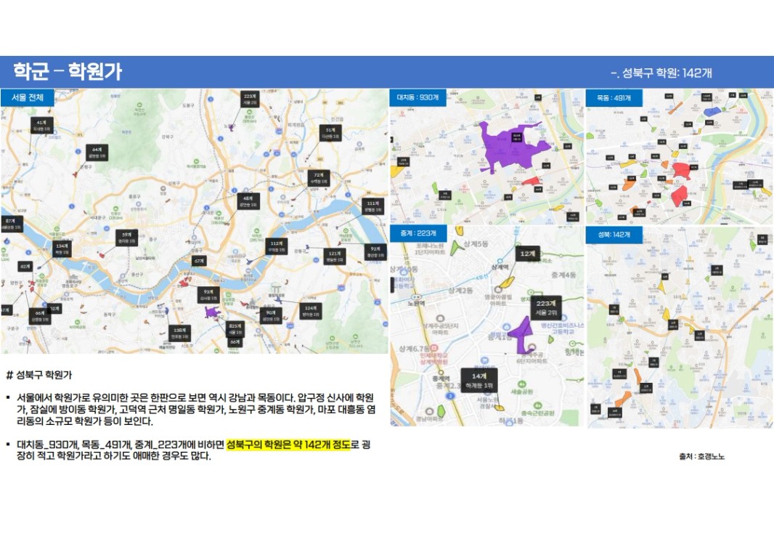Click the '노원역' station label
Viewport: 774px width, 547px height.
[x=416, y=303]
